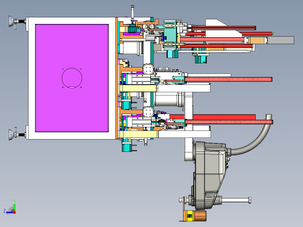
Task: Select the circle sketch on magenta panel
Action: pos(72,78)
